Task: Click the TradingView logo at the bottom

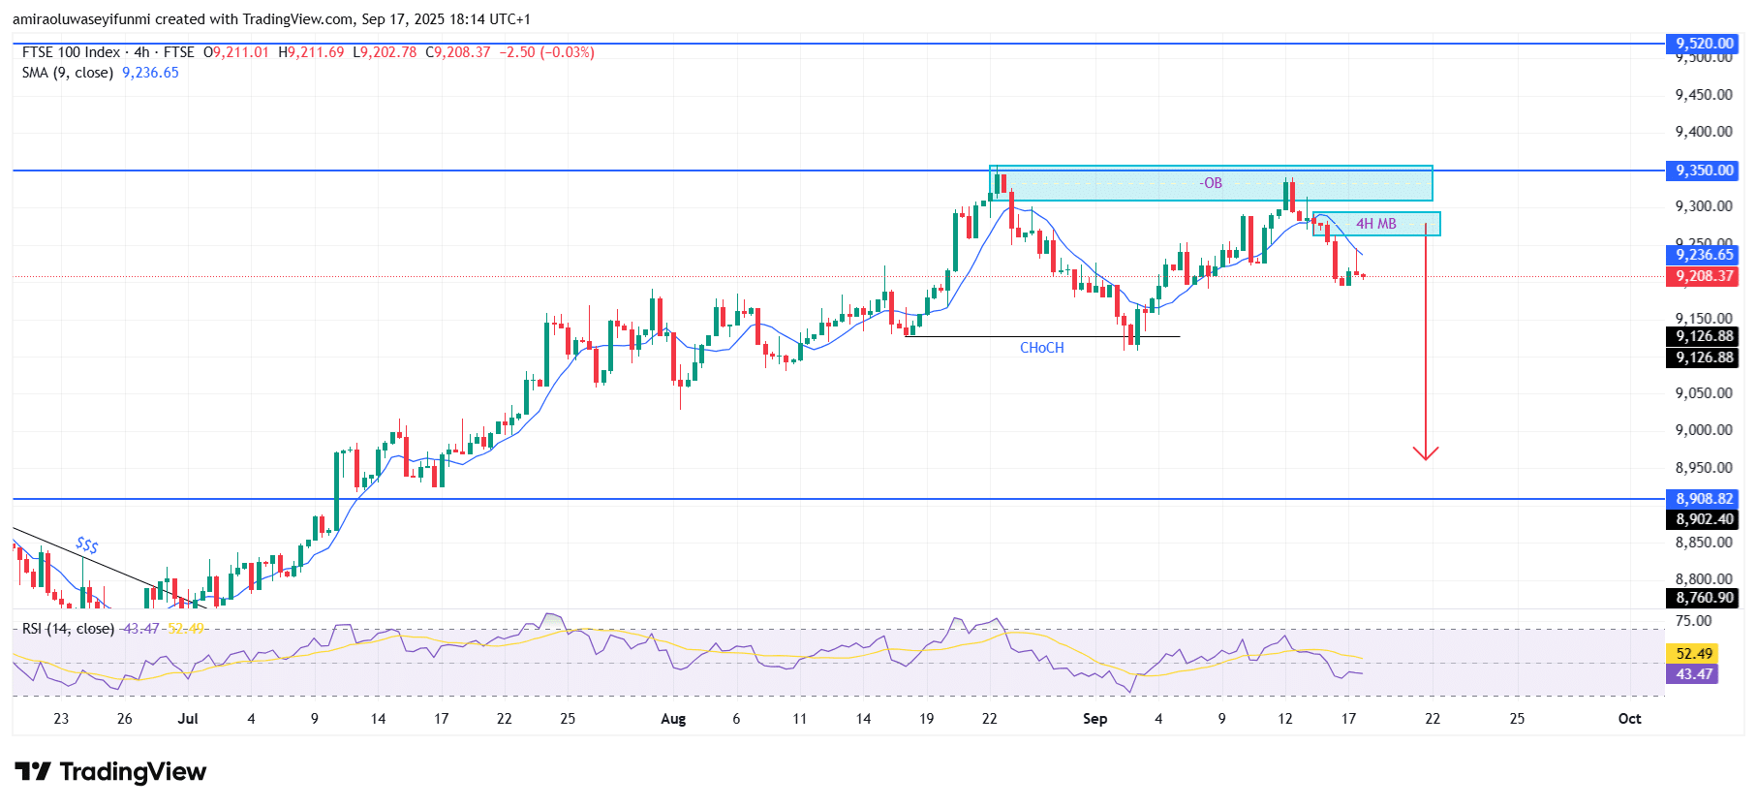Action: 110,772
